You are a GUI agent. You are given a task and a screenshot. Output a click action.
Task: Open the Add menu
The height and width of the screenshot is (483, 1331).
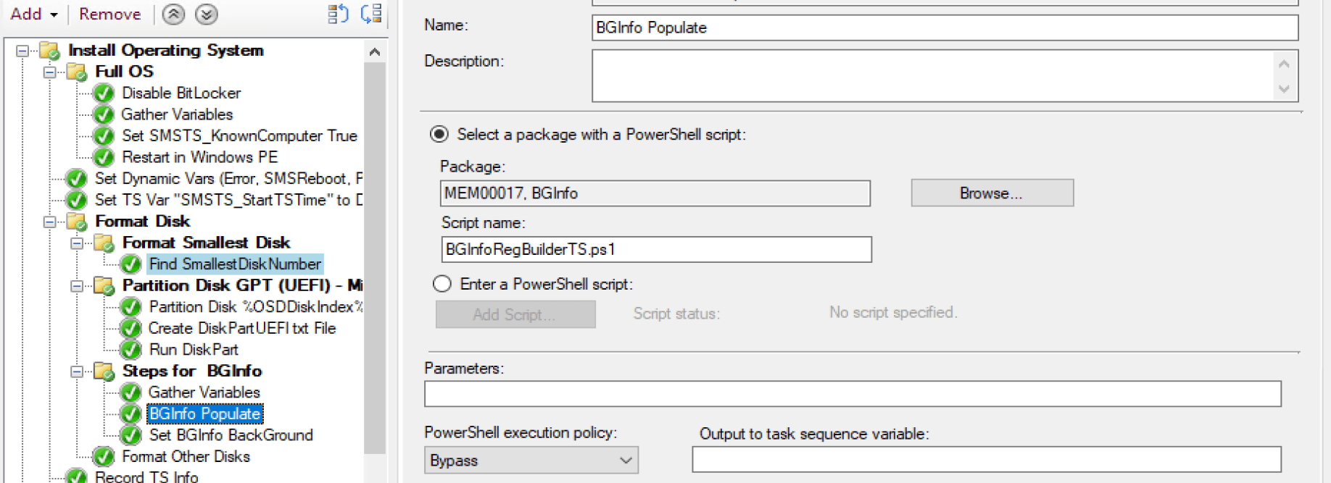[x=33, y=14]
